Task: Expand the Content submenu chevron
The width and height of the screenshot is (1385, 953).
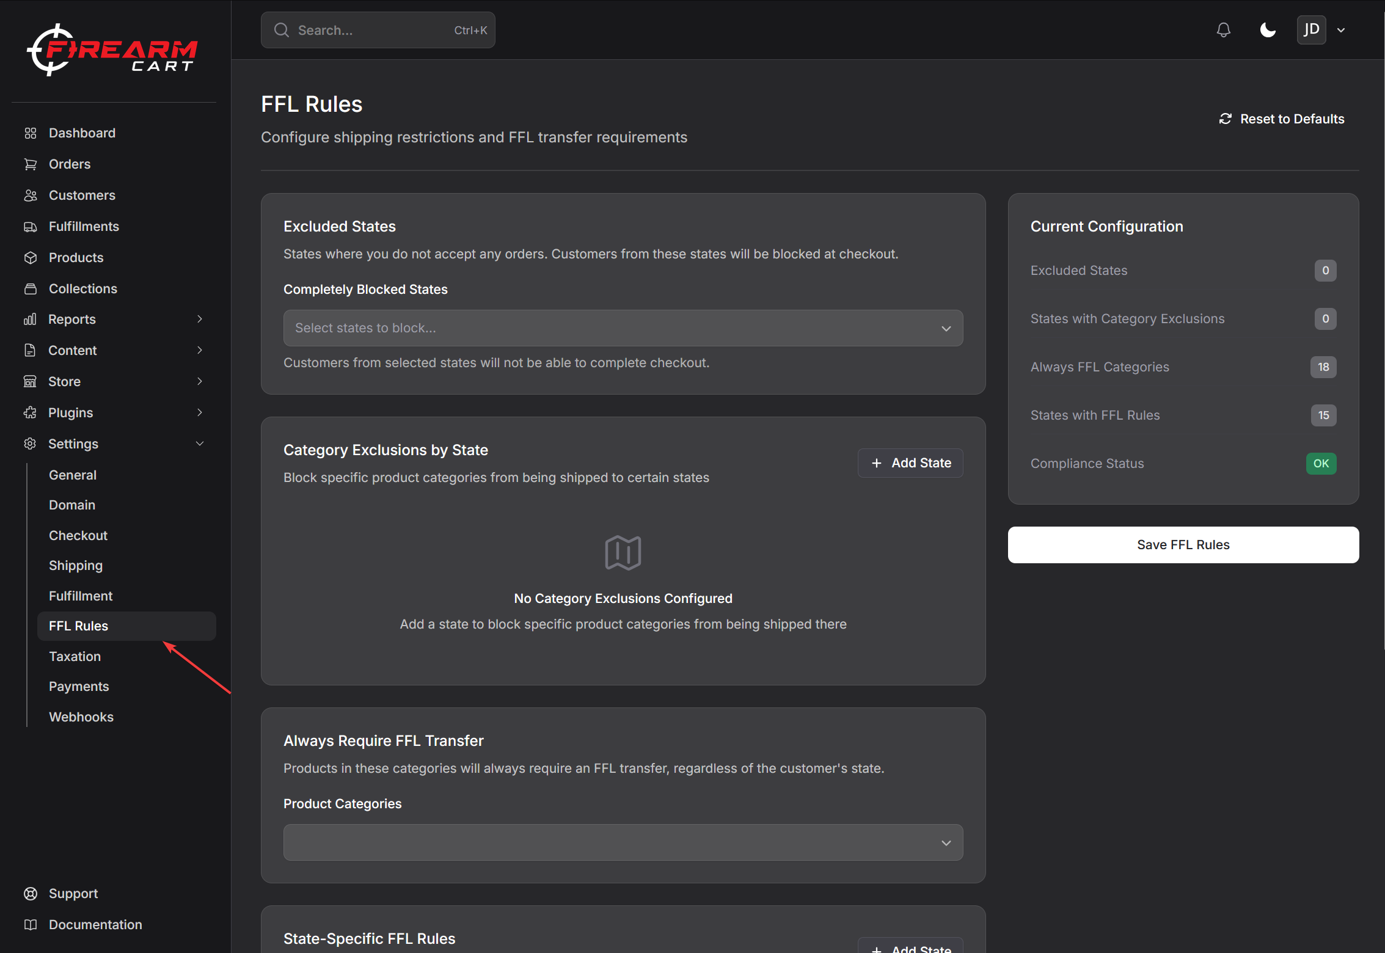Action: pos(199,350)
